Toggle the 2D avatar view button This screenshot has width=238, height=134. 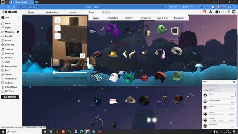coord(83,55)
